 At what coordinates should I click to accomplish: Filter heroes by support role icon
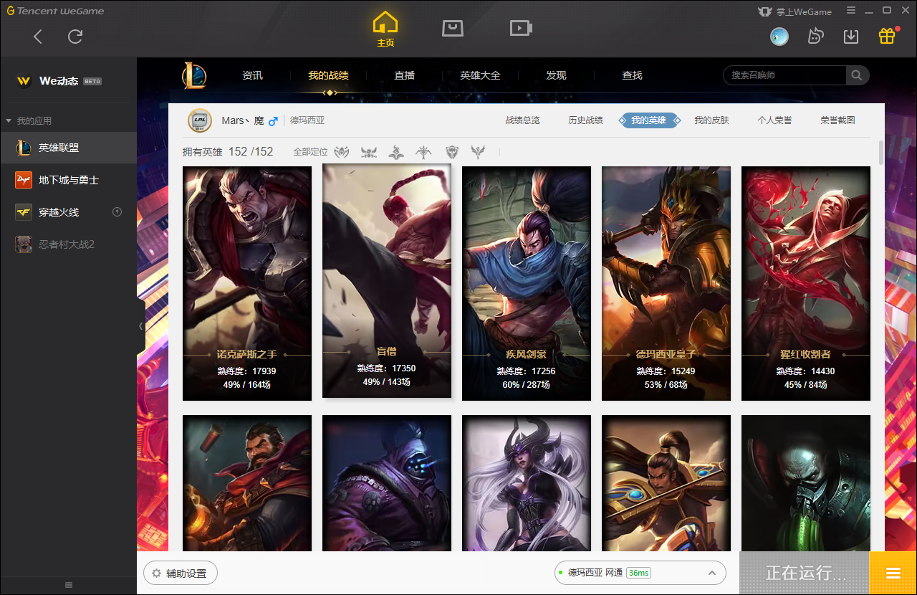[x=478, y=151]
